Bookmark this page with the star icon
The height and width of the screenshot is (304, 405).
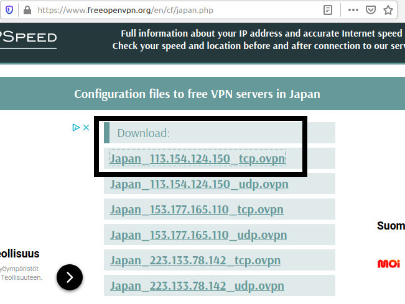[x=388, y=10]
